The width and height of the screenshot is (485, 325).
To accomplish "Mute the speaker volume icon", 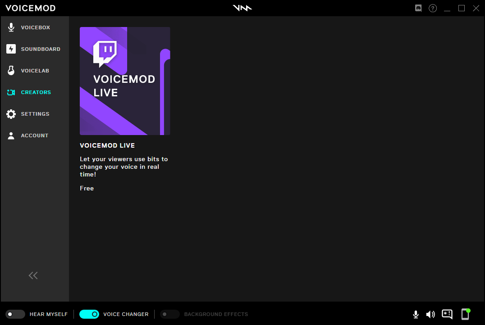I will click(x=430, y=315).
